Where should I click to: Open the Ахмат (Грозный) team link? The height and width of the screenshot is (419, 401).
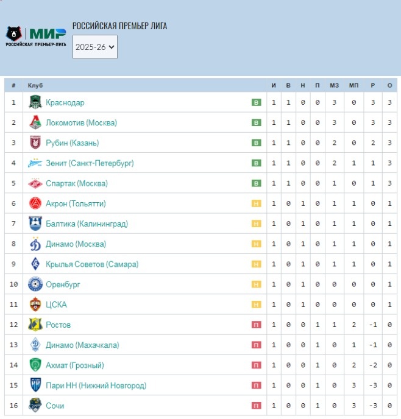[x=74, y=365]
